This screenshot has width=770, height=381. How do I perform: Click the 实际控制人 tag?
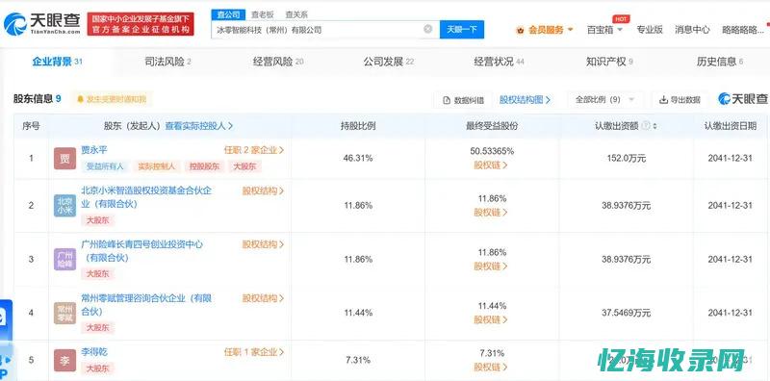tap(156, 166)
